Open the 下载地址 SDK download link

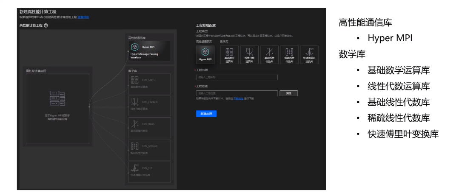238,99
